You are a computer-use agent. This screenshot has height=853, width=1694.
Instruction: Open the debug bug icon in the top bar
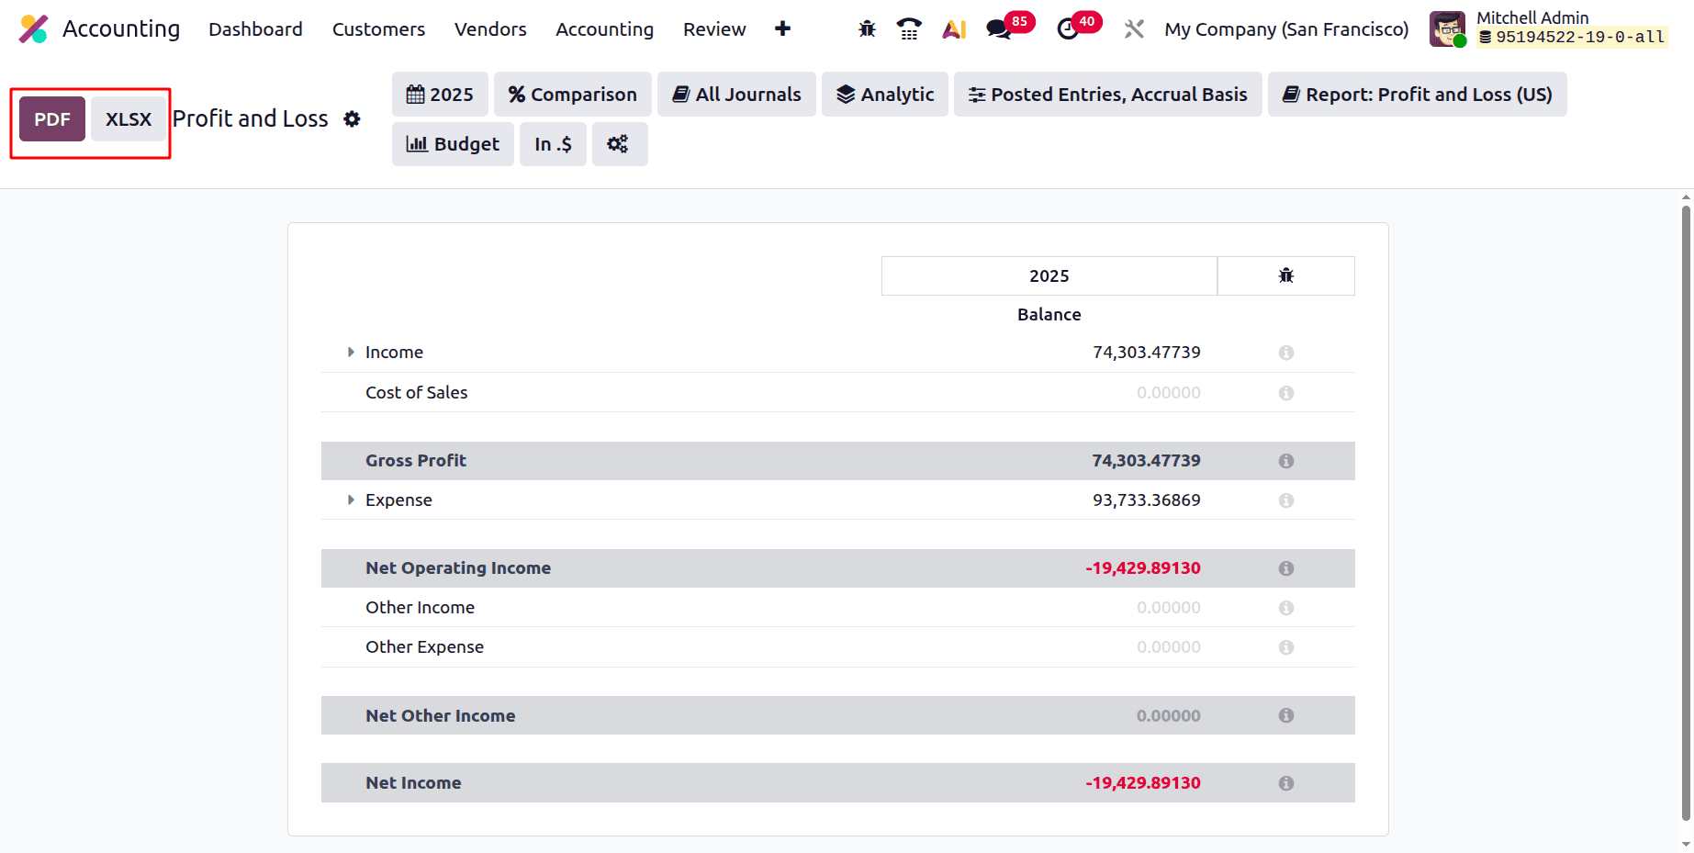(x=866, y=28)
